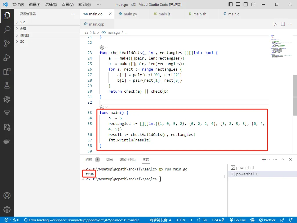Change indentation 制表符长度: 4

(x=160, y=220)
